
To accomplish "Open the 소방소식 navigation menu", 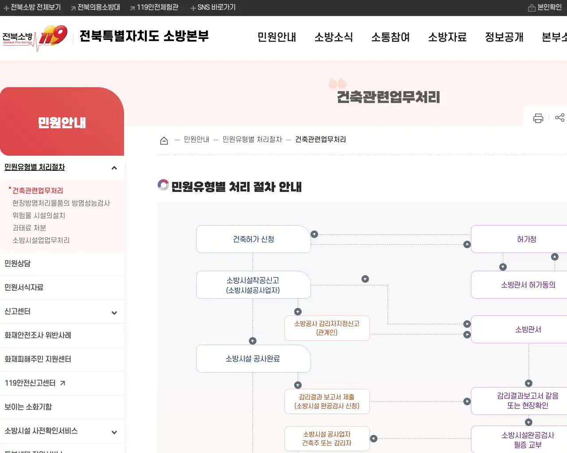I will pyautogui.click(x=334, y=38).
